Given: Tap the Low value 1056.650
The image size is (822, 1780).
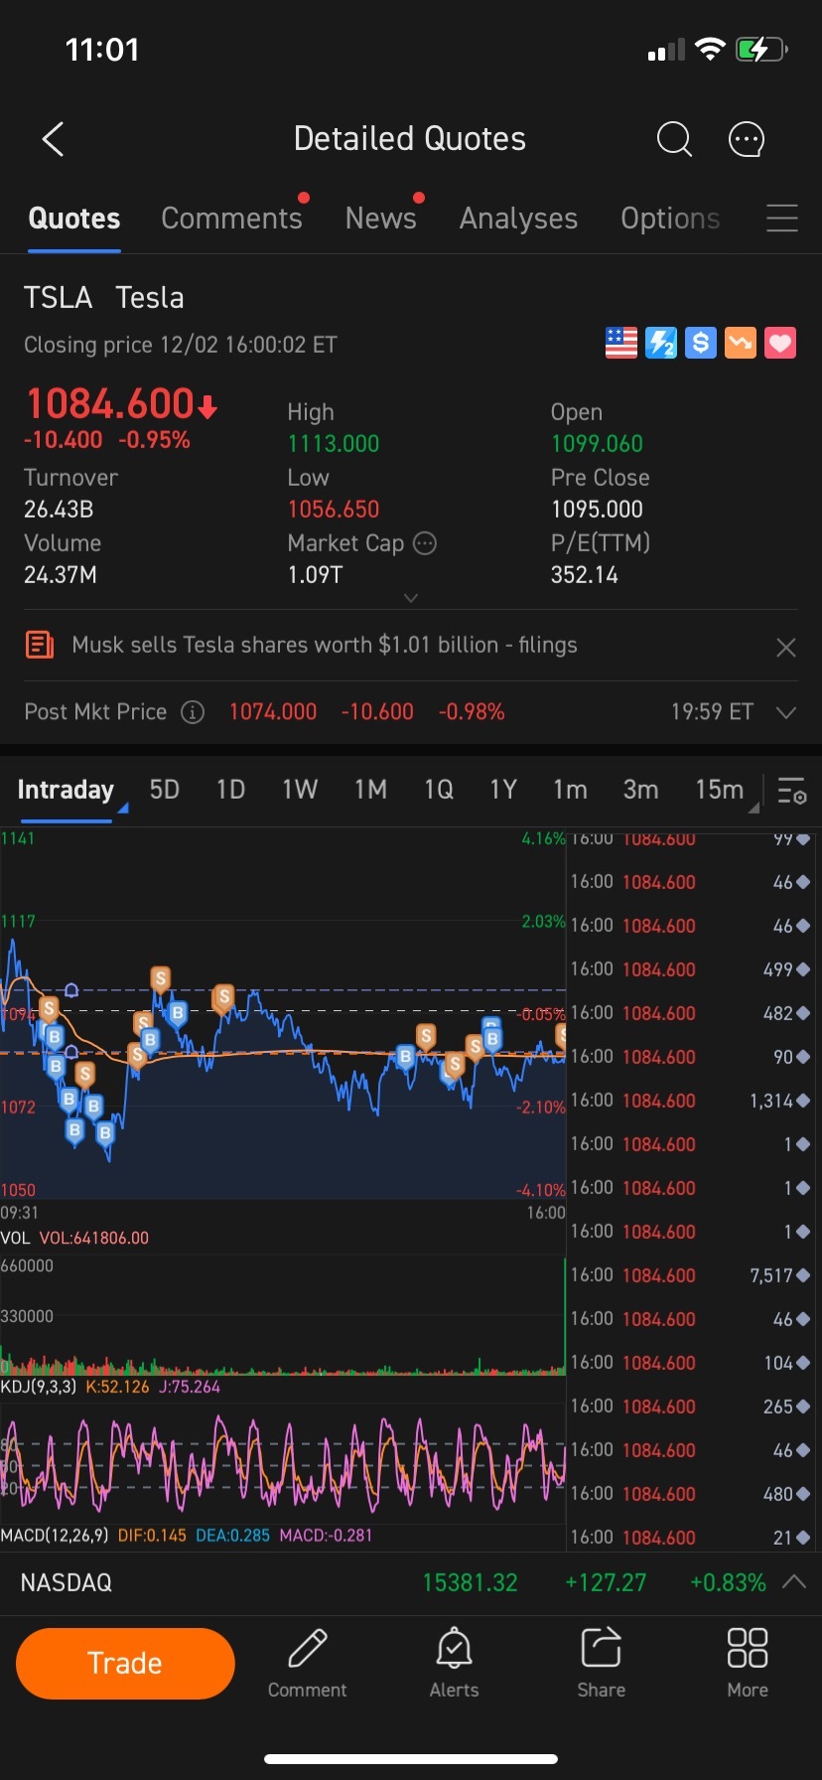Looking at the screenshot, I should pos(334,510).
